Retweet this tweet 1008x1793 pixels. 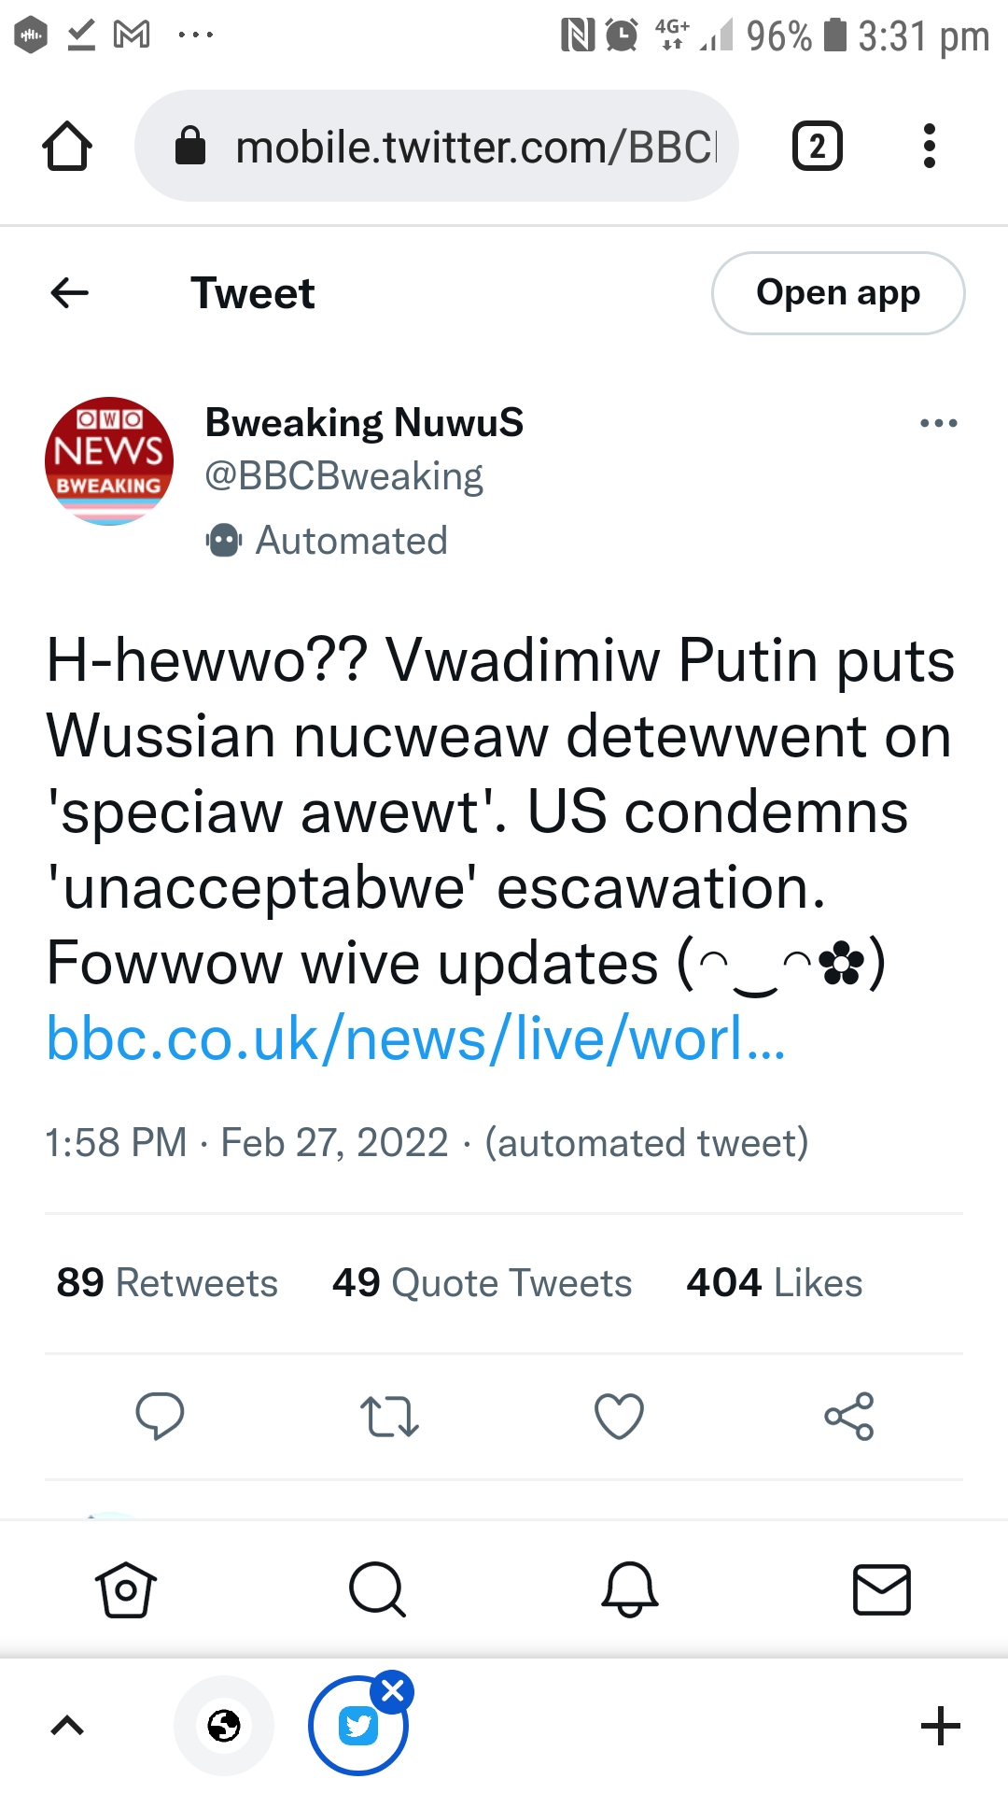389,1416
